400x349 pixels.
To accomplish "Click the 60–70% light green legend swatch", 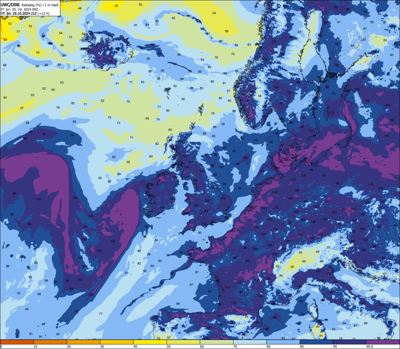I will [217, 342].
